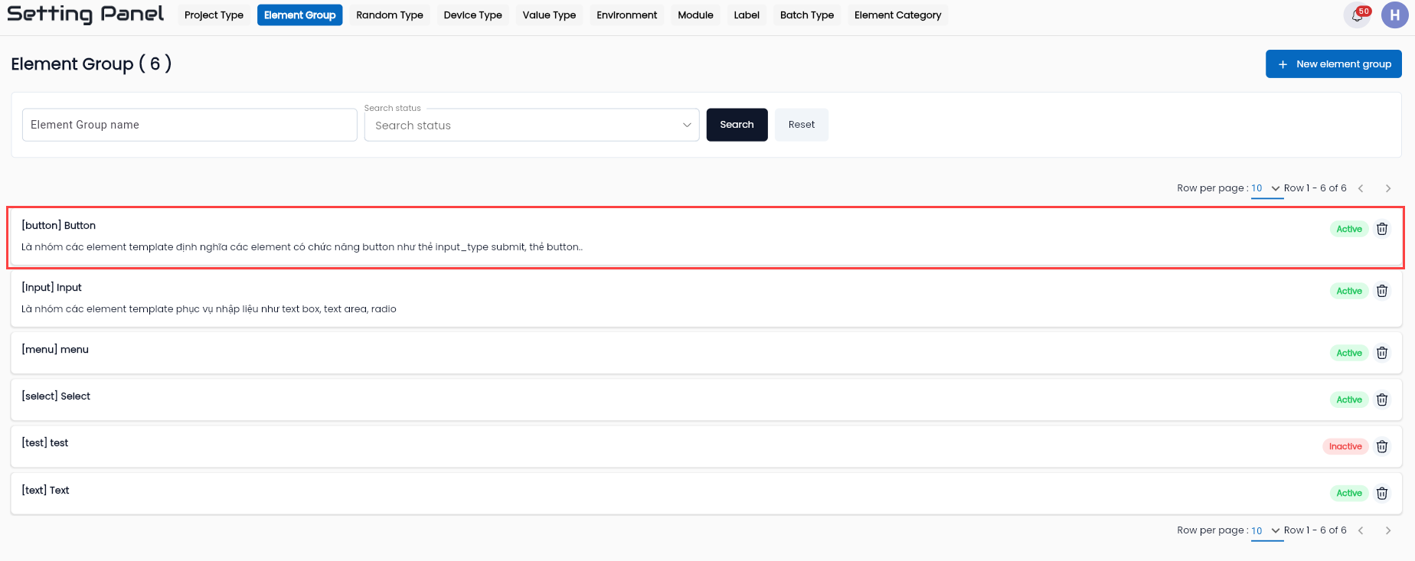Click the black Search button
This screenshot has height=561, width=1415.
coord(737,125)
